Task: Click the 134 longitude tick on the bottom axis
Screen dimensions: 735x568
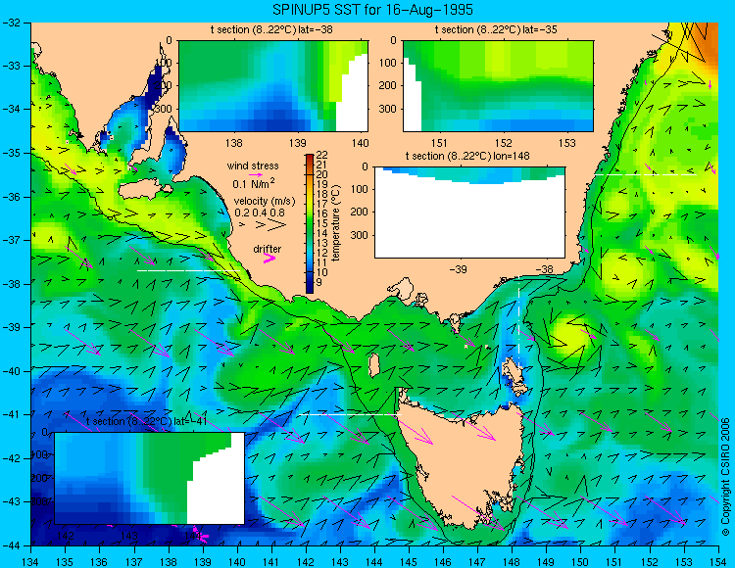Action: (x=31, y=562)
